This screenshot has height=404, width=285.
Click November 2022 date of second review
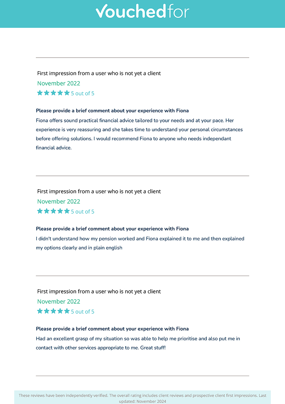[x=59, y=201]
